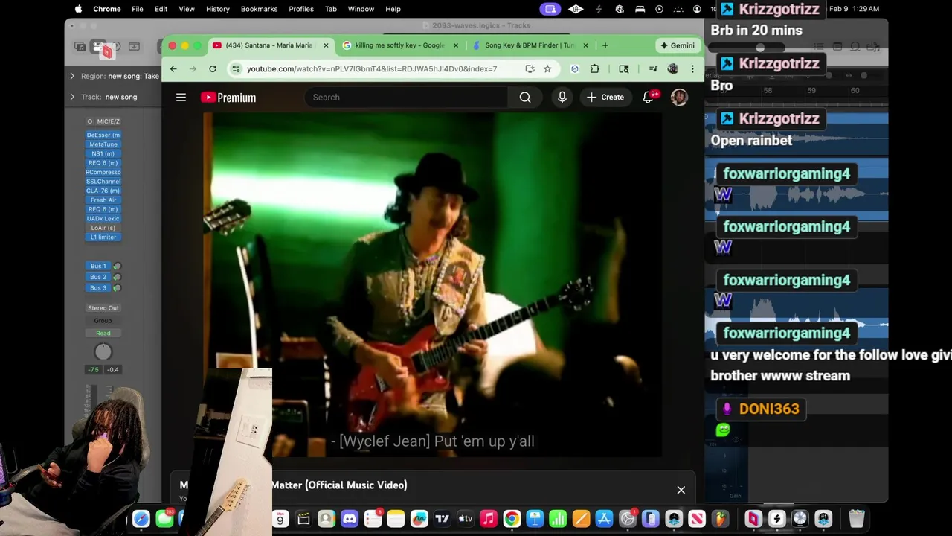952x536 pixels.
Task: Go back with Chrome's back arrow
Action: 173,69
